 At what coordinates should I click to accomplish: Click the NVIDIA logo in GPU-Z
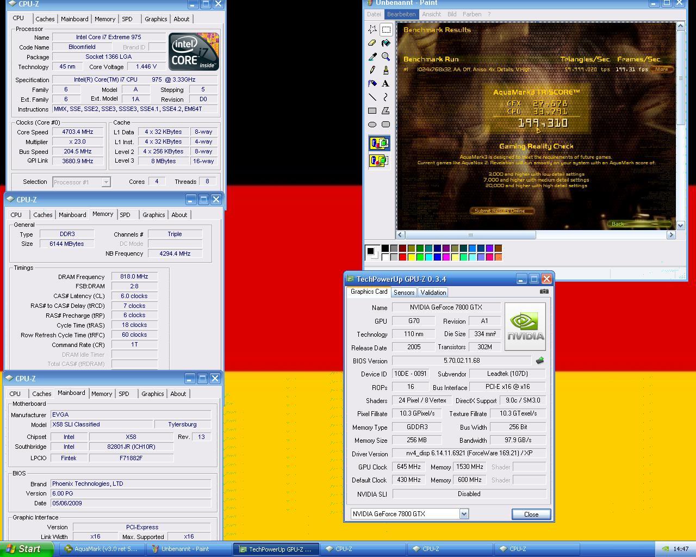point(525,327)
